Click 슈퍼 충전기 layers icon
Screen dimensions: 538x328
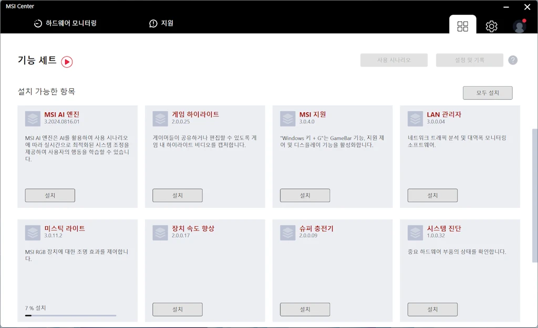[x=288, y=232]
